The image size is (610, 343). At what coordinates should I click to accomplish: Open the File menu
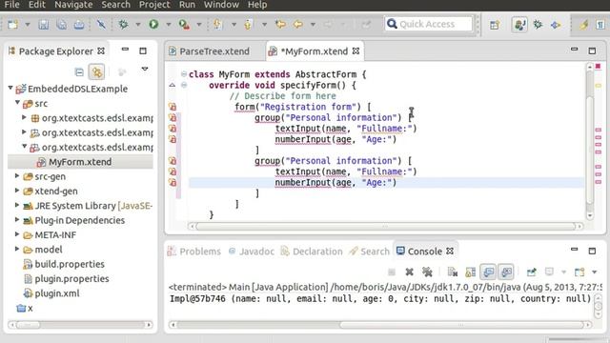coord(11,5)
